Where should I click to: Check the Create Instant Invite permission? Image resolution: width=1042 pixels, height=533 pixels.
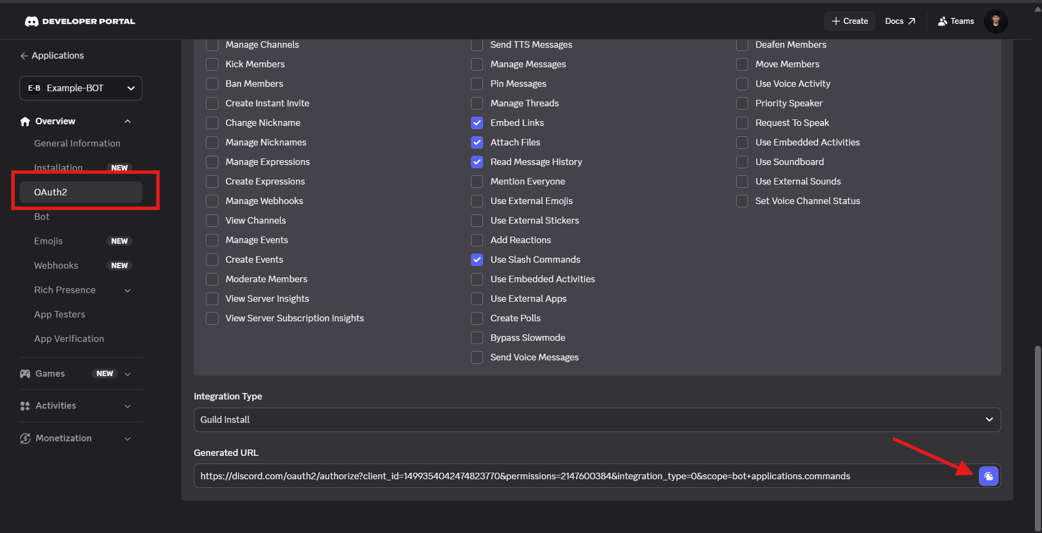212,103
